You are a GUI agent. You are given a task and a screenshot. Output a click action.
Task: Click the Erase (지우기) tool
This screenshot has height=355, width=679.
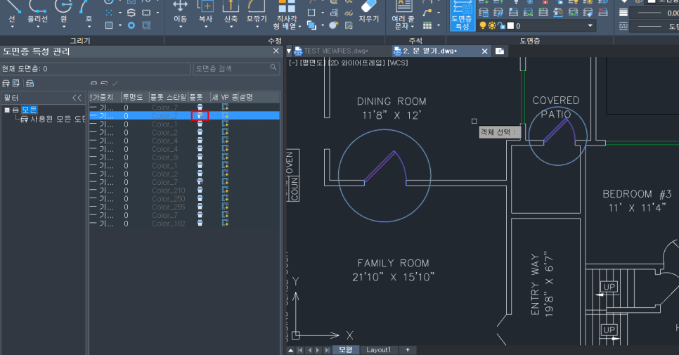368,12
